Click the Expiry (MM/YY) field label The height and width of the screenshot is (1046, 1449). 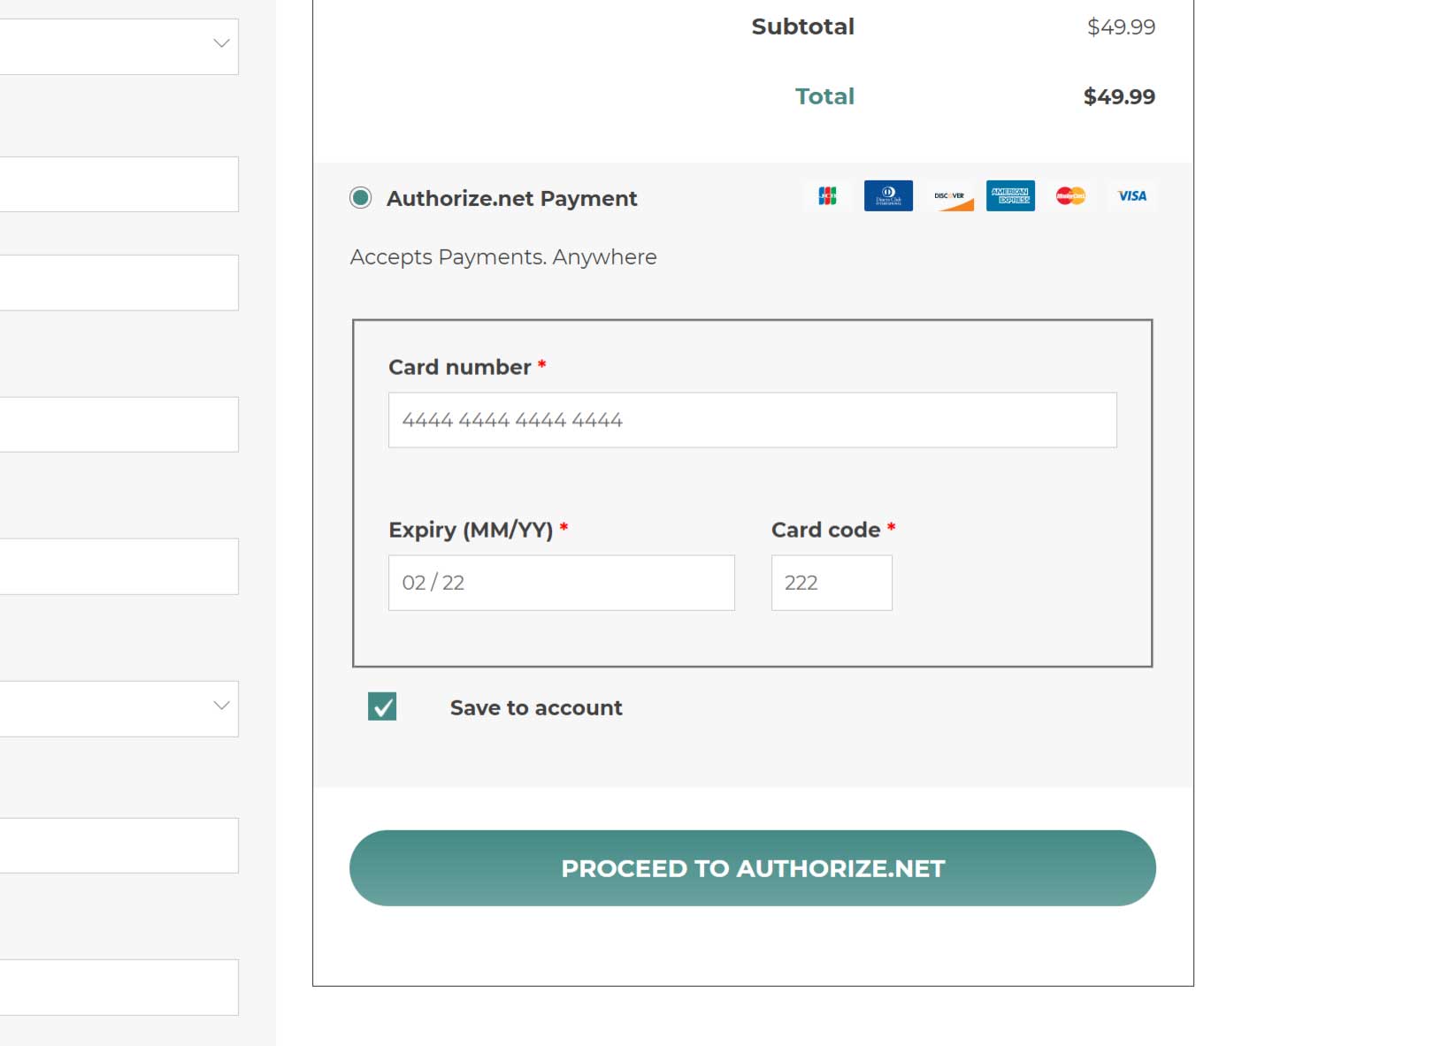click(471, 530)
